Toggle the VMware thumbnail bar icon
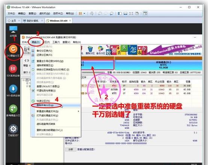Viewport: 208px width, 165px height. (125, 13)
